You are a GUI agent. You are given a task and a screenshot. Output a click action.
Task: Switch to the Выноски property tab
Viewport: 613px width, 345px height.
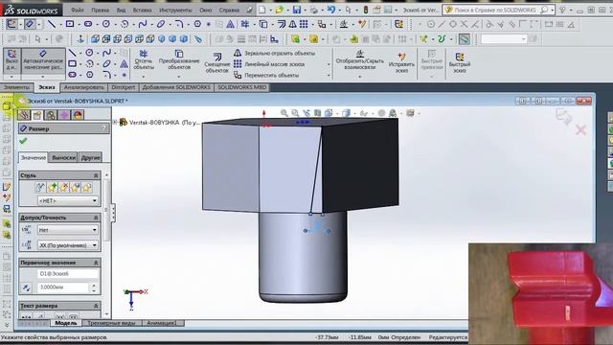(x=63, y=157)
